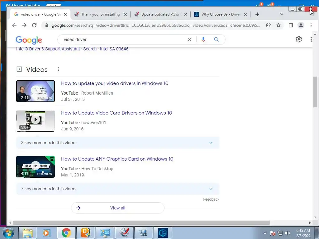Open How to Update ANY Graphics Card link
Viewport: 319px width, 239px height.
[117, 159]
